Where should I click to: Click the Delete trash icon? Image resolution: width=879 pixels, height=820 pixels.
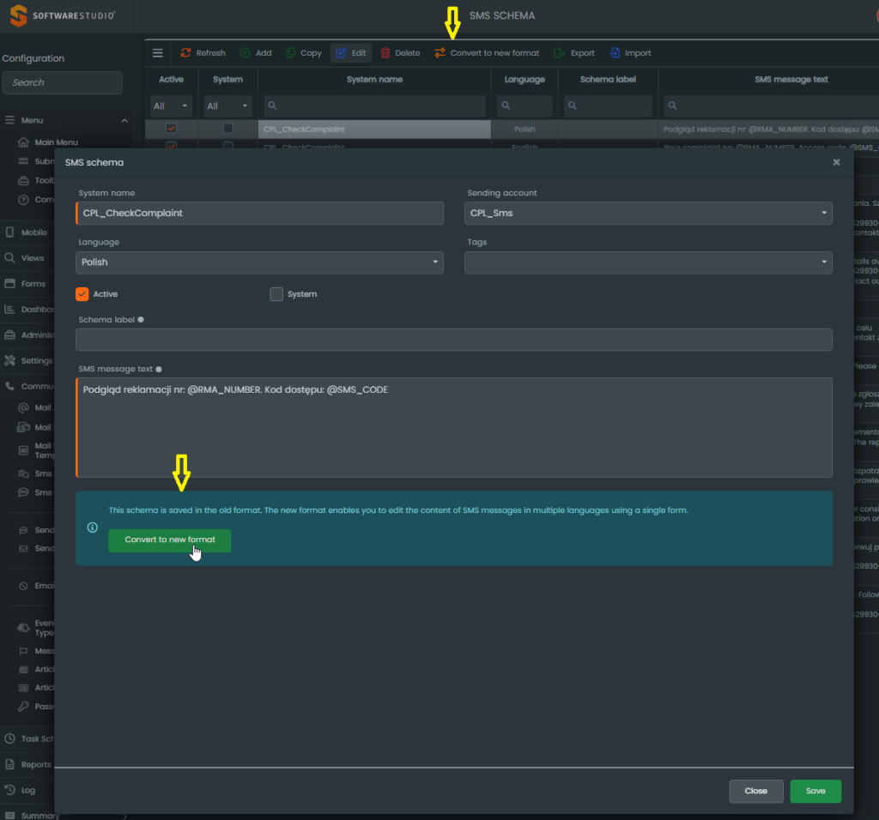click(x=385, y=53)
